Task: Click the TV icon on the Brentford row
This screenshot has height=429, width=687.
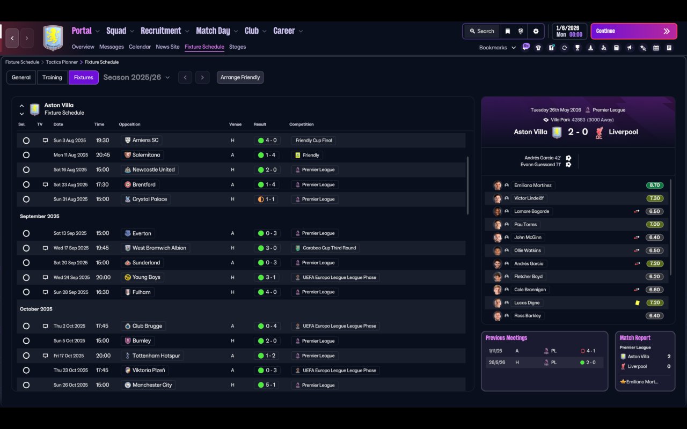Action: [45, 184]
